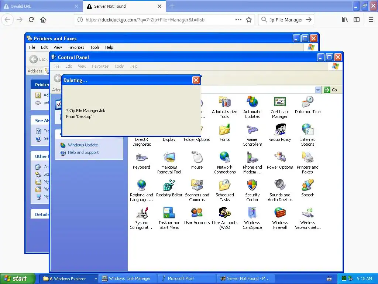Submit search with arrow button

click(x=309, y=20)
